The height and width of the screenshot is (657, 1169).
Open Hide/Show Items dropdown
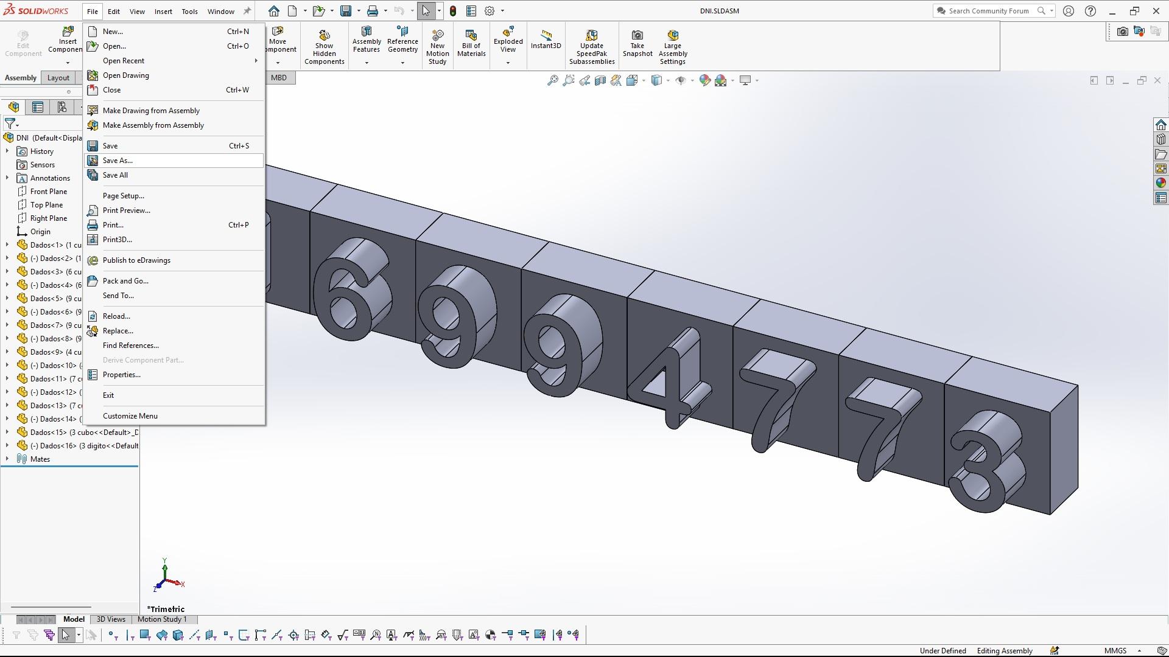(x=692, y=80)
